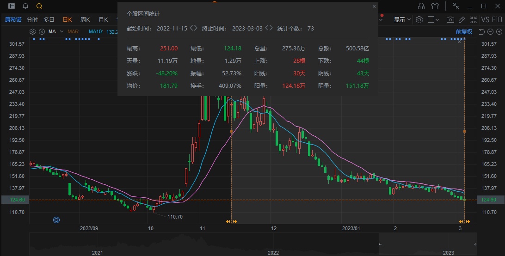The image size is (505, 256).
Task: Click the right arrow on the overview timeline
Action: 475,244
